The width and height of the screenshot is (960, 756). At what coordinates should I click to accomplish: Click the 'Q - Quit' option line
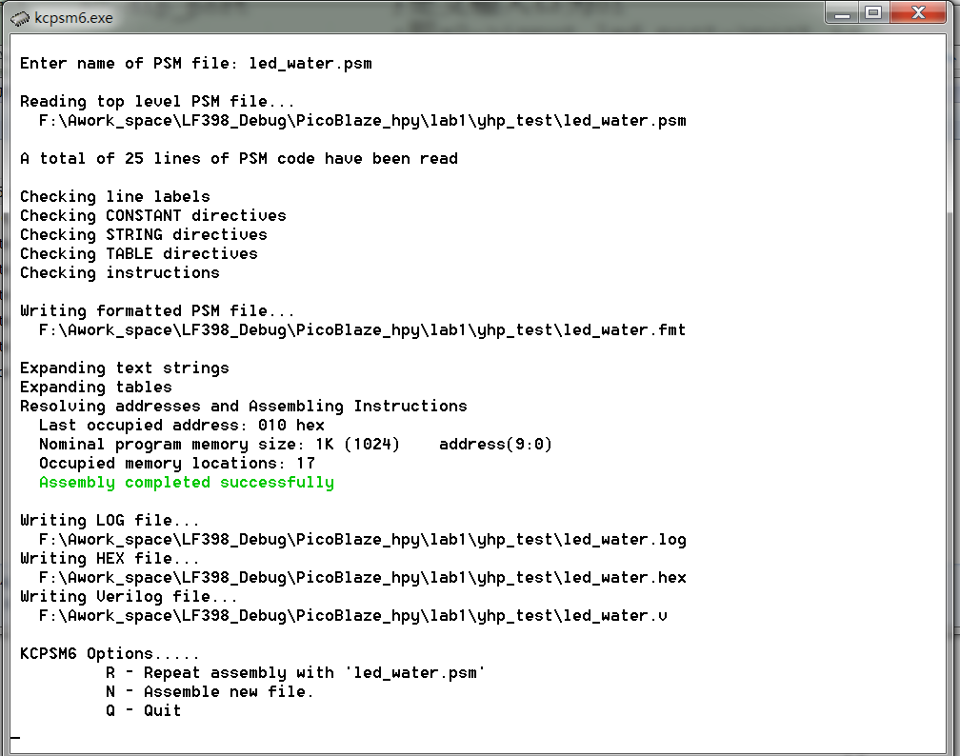(x=143, y=710)
